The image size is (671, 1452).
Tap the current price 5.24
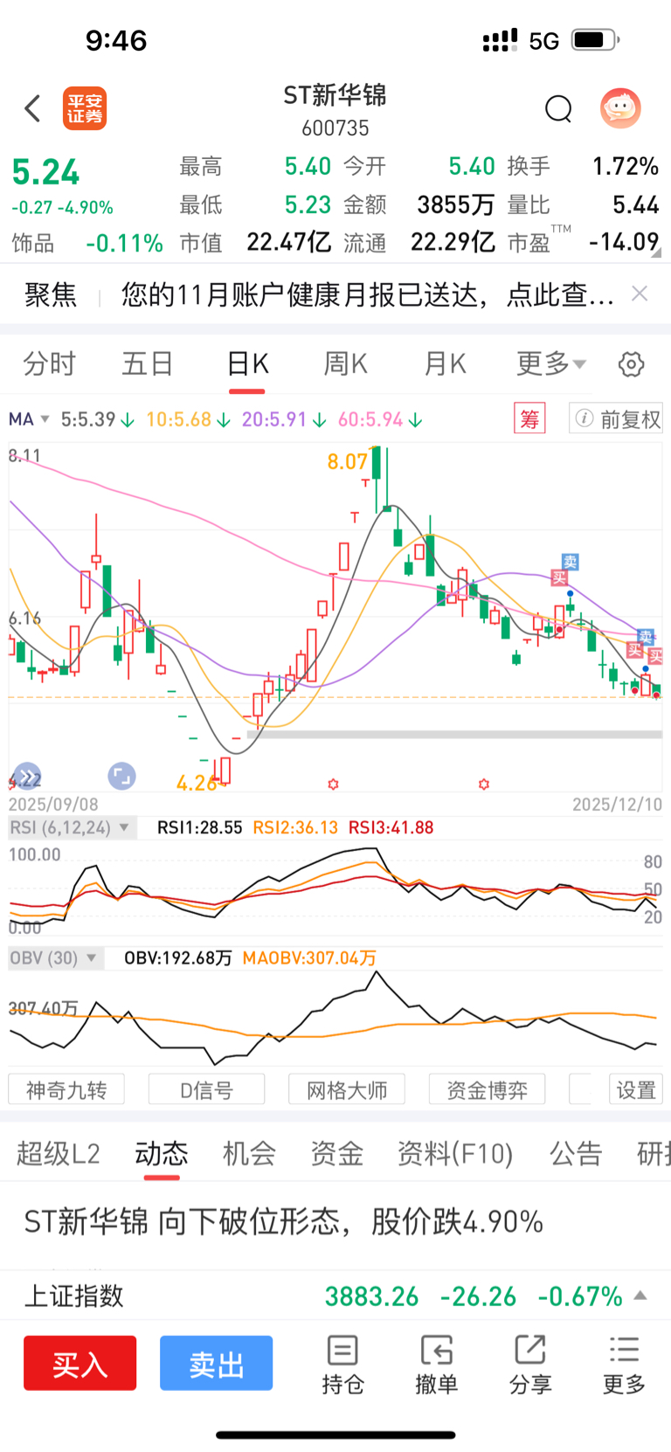45,172
